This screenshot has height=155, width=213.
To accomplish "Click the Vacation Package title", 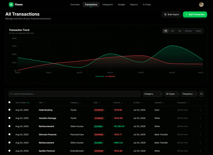I will [x=47, y=118].
